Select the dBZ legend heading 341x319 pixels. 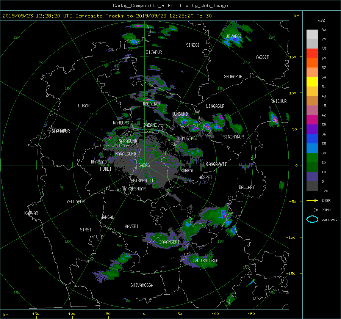point(321,20)
